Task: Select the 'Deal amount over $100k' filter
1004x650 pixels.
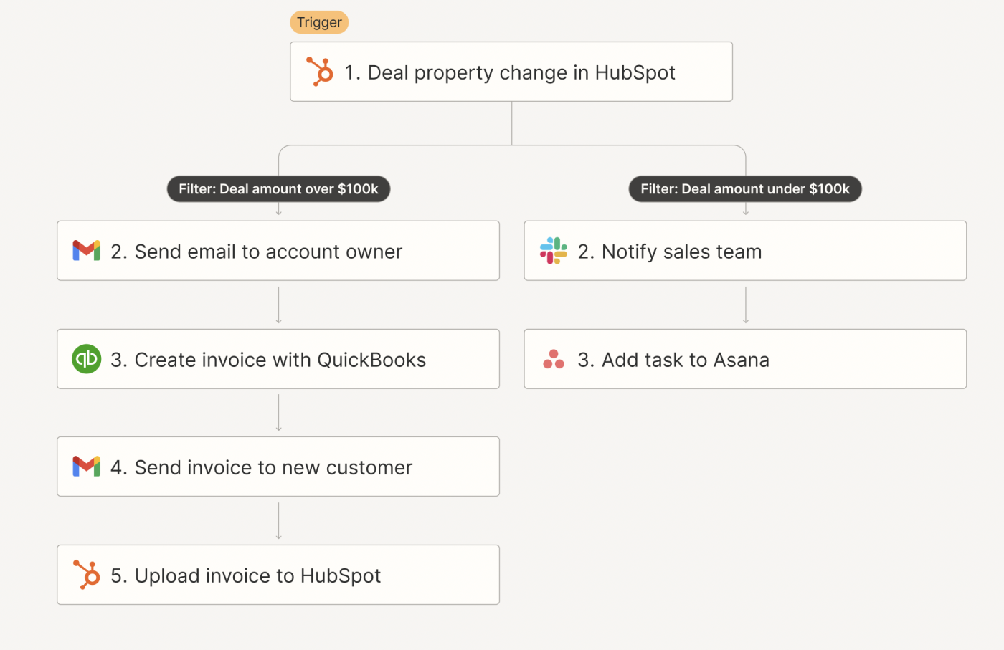Action: (x=278, y=189)
